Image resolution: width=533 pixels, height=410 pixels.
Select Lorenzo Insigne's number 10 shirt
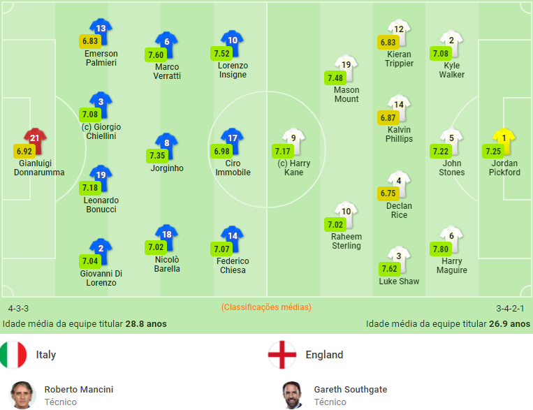[232, 43]
